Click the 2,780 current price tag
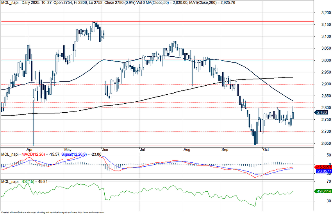332x214 pixels. (323, 112)
